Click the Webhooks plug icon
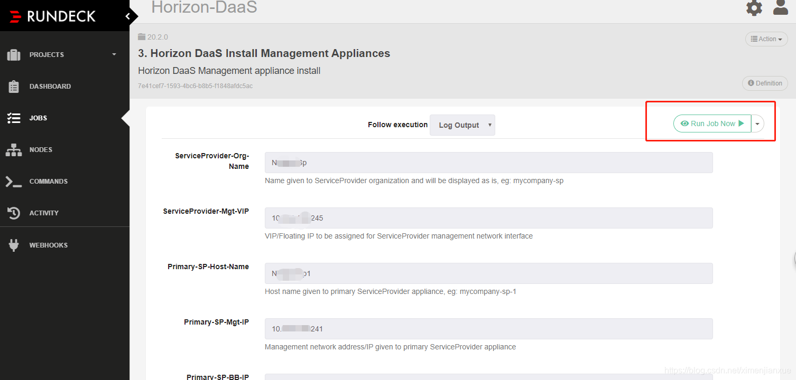 (x=14, y=245)
